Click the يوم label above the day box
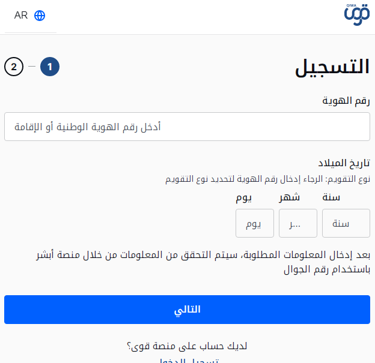Screen dimensions: 375x363 click(243, 197)
